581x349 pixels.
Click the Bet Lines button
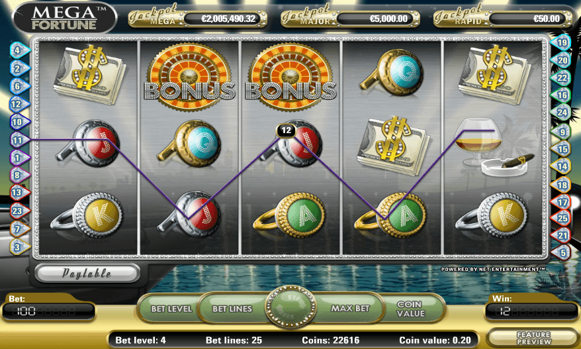pos(233,309)
